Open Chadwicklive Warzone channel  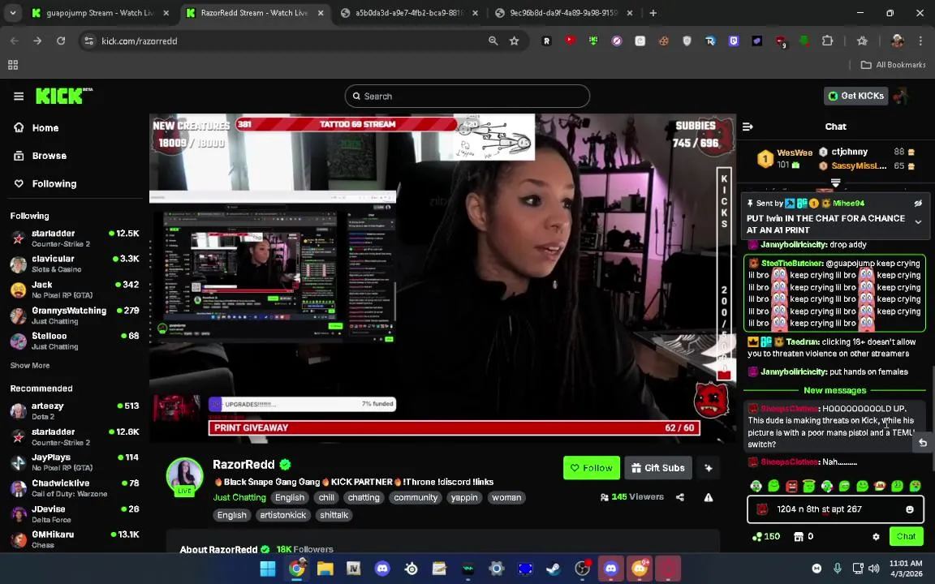click(75, 487)
